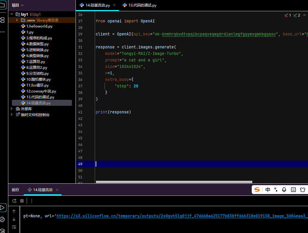Open the Project tool window folder icon
The image size is (308, 233).
2,5
